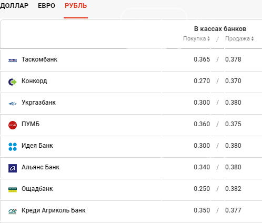Open the Укргазбанк bank link
262x223 pixels.
(38, 103)
